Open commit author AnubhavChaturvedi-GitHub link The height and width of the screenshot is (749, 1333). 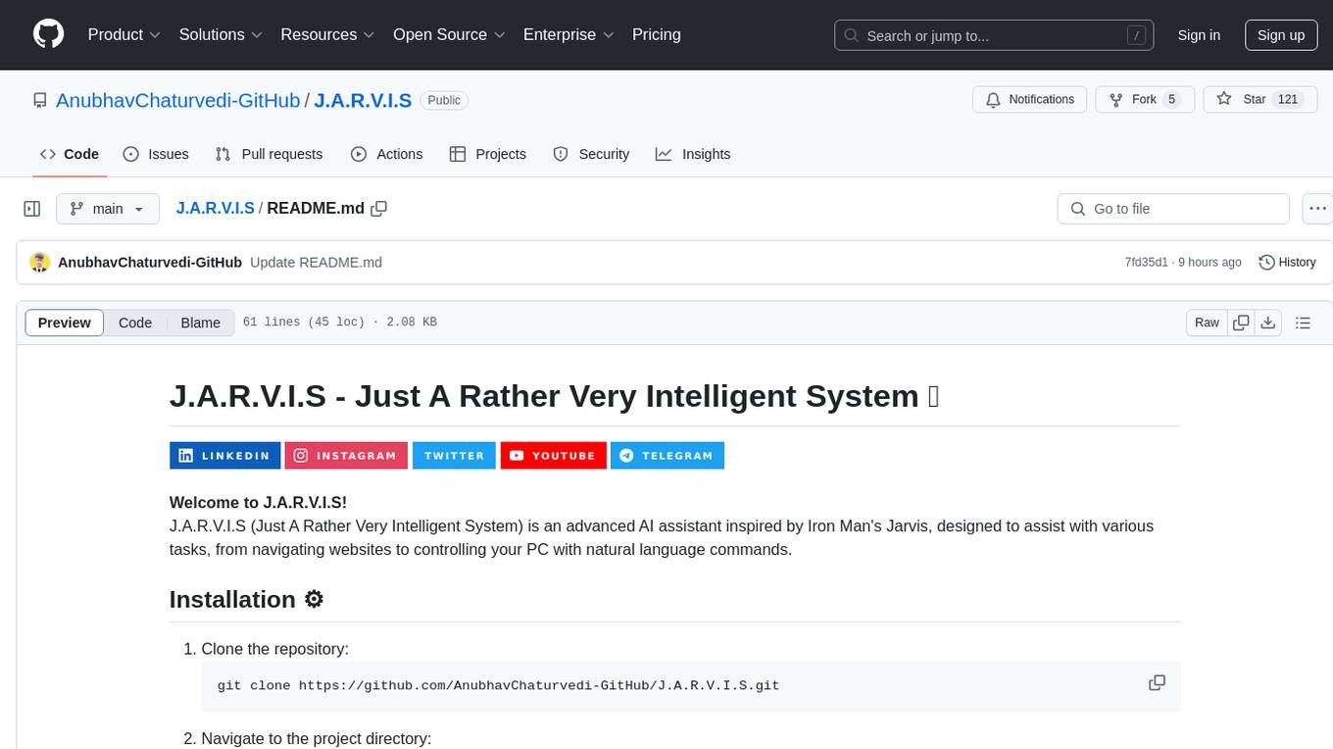150,262
